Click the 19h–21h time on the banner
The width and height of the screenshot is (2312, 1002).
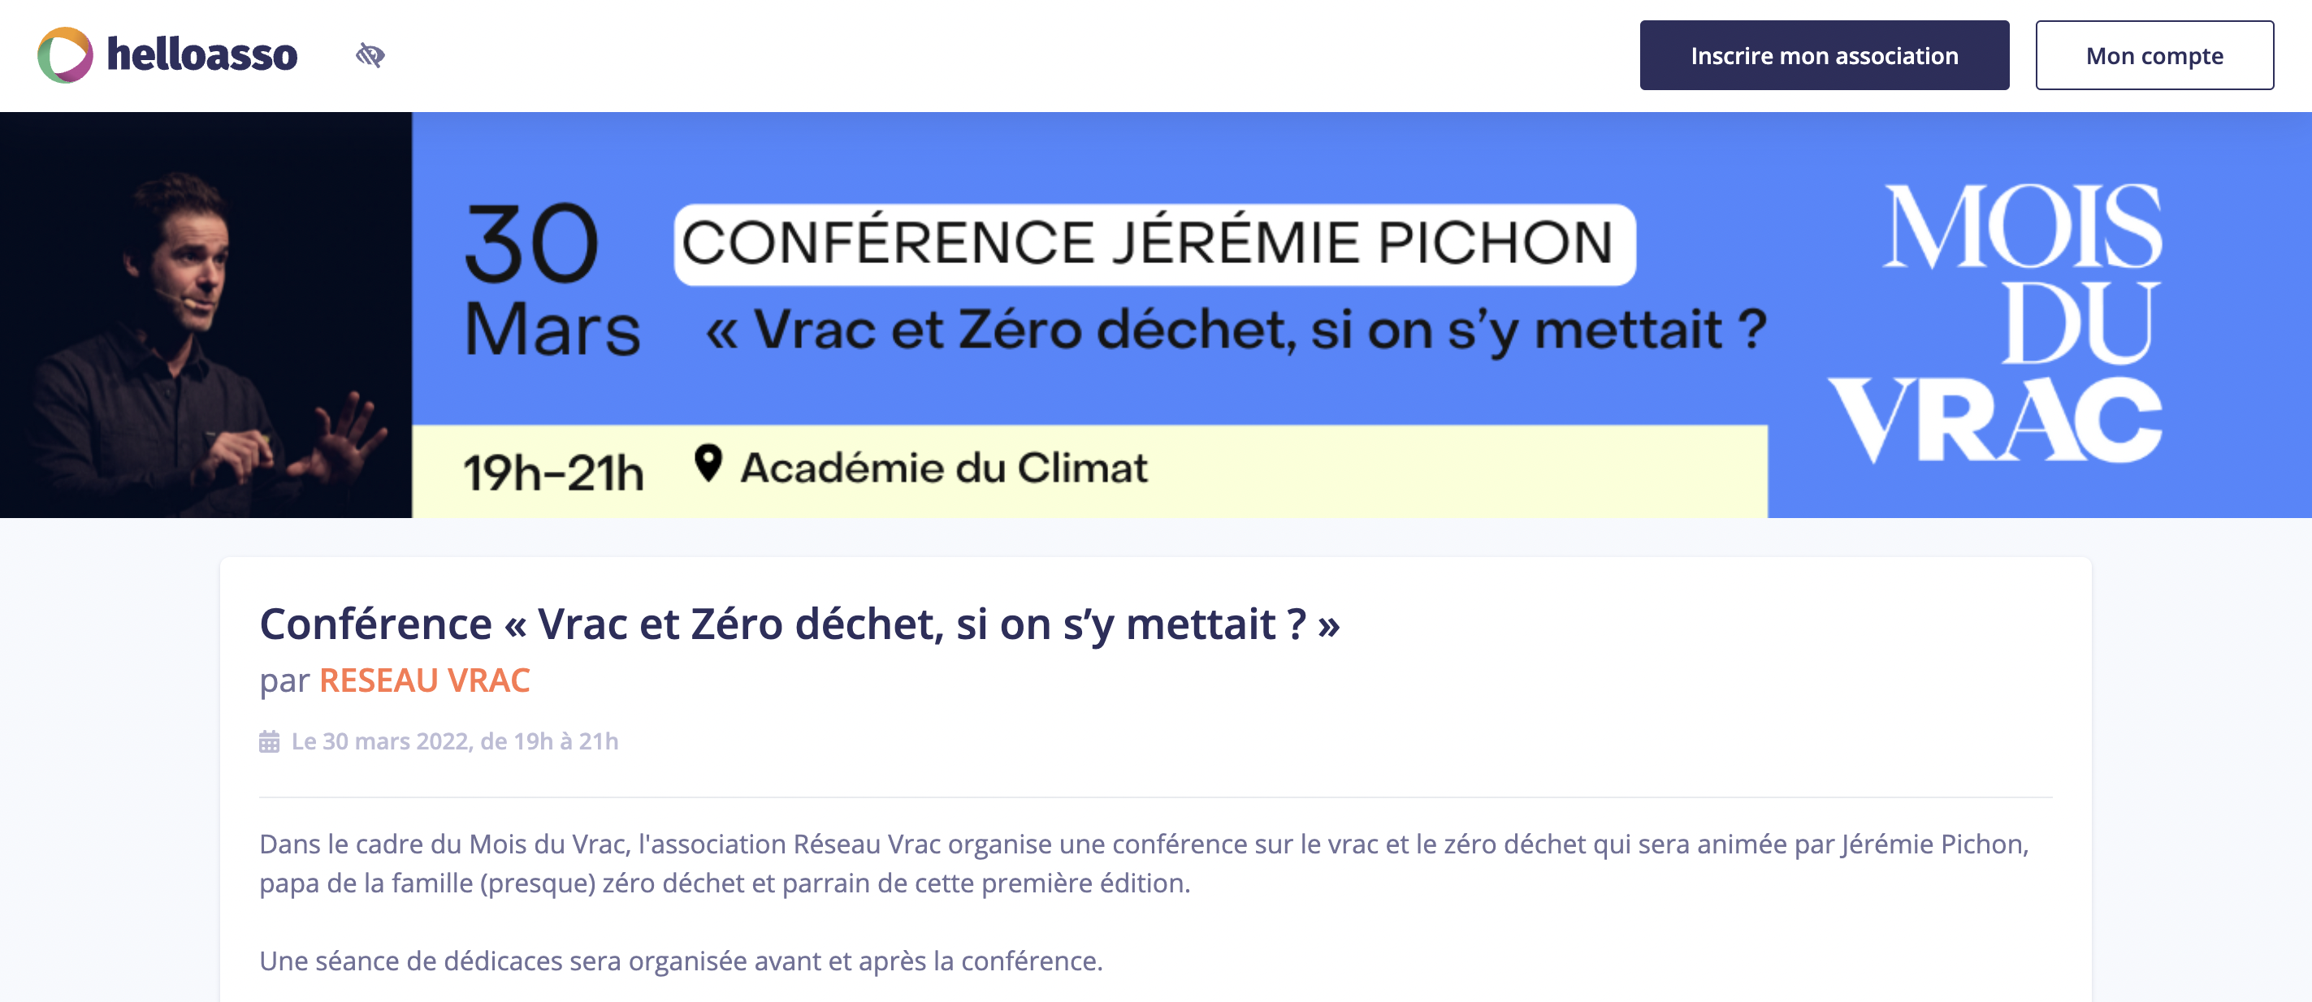(553, 472)
